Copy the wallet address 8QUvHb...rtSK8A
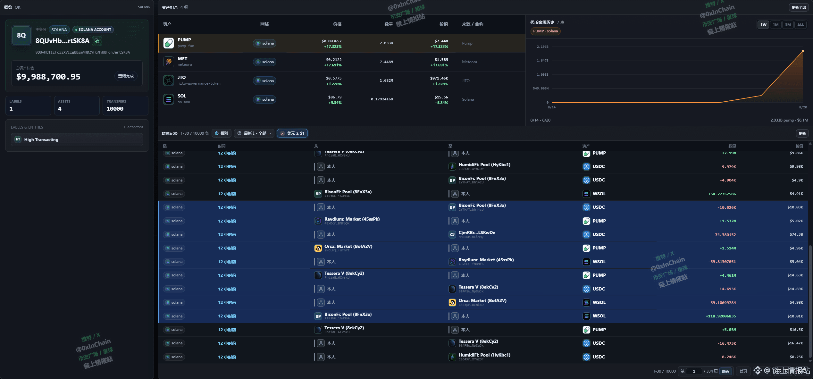This screenshot has width=813, height=379. [97, 41]
